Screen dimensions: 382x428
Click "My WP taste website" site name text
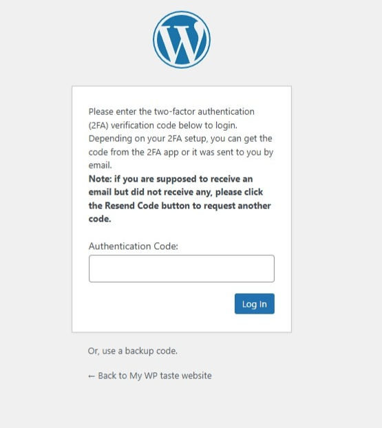[171, 376]
